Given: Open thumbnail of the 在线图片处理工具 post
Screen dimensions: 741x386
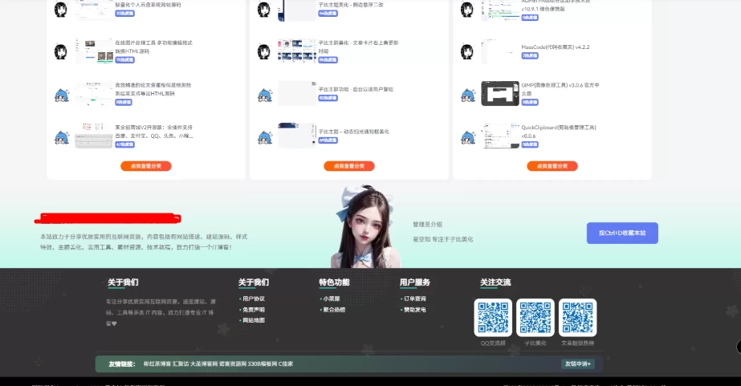Looking at the screenshot, I should click(94, 51).
